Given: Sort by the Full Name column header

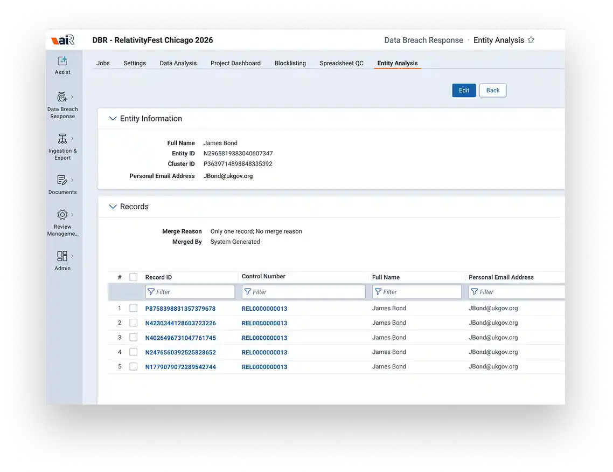Looking at the screenshot, I should coord(386,277).
